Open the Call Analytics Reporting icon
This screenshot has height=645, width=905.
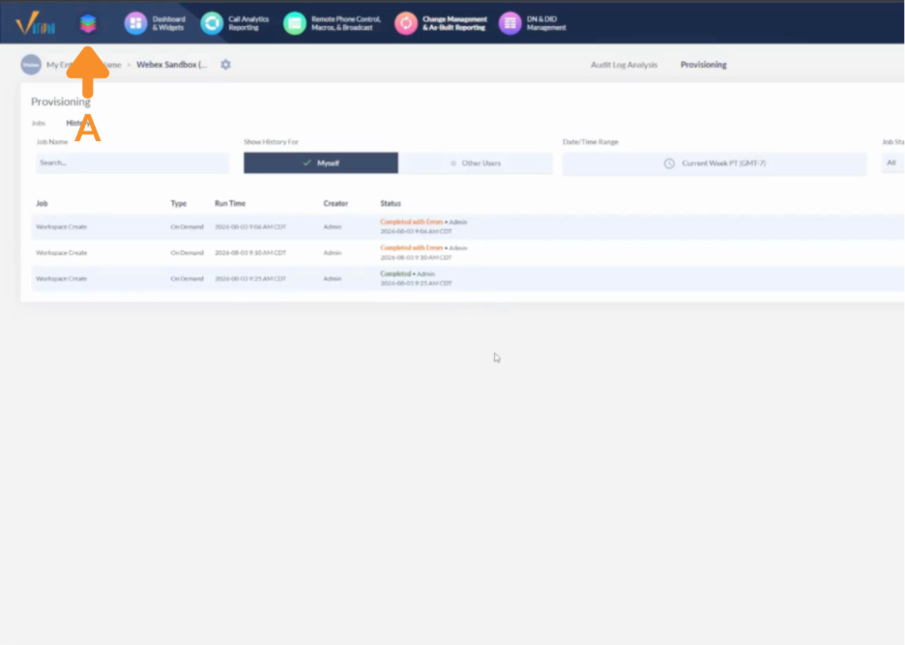(212, 23)
